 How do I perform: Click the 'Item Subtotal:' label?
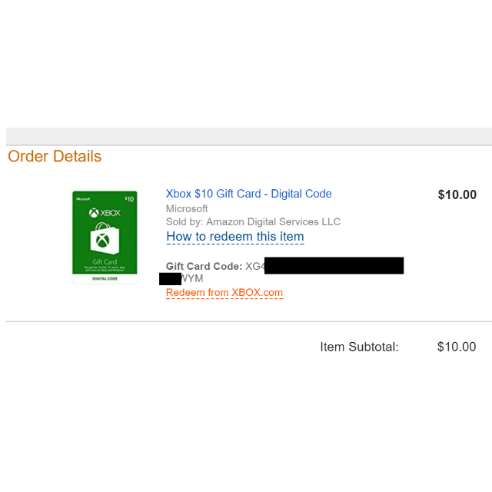[359, 347]
